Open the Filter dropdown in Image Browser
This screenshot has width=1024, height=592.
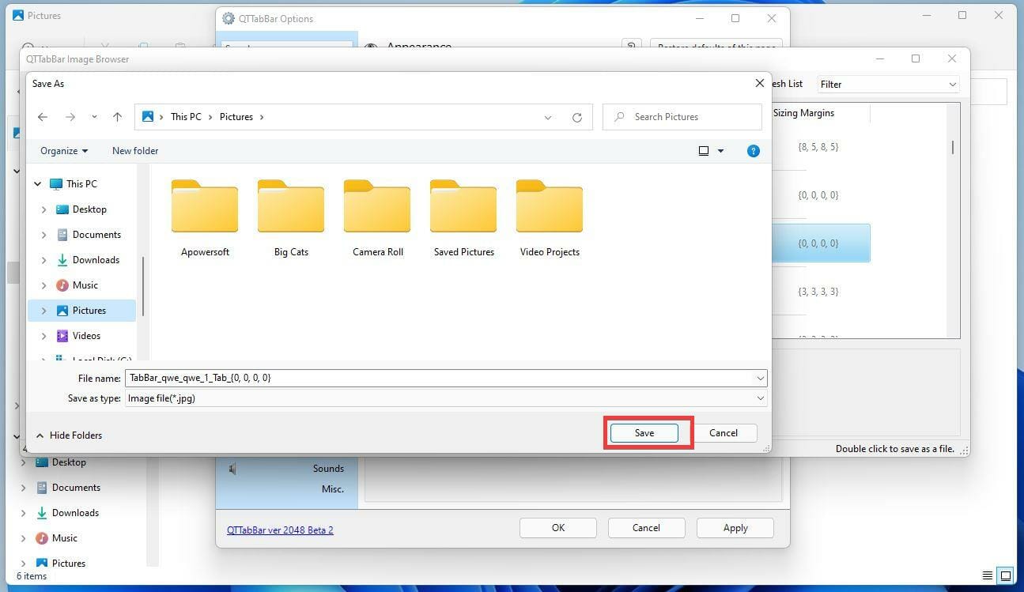pyautogui.click(x=888, y=84)
